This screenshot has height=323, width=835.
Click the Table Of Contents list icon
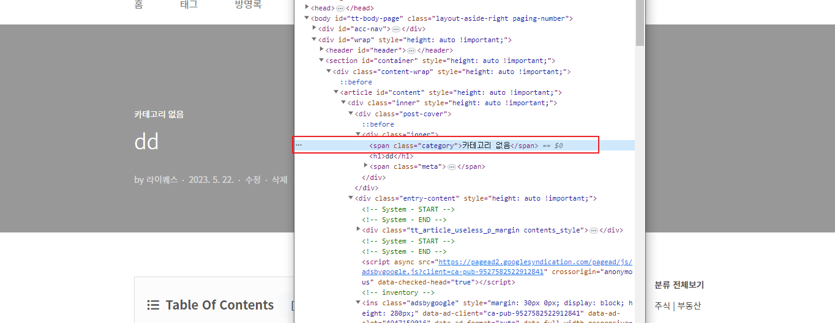point(153,305)
